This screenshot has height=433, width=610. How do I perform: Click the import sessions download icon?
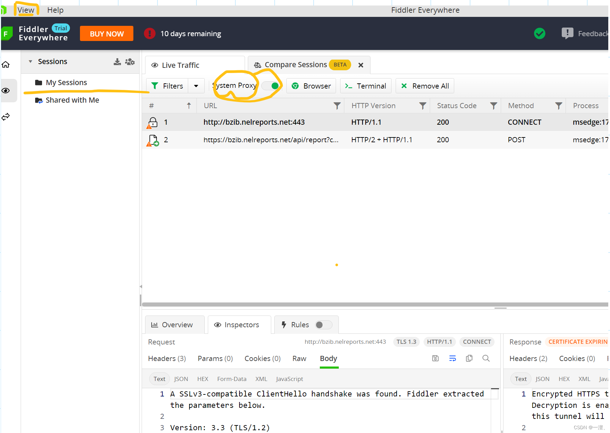point(117,62)
